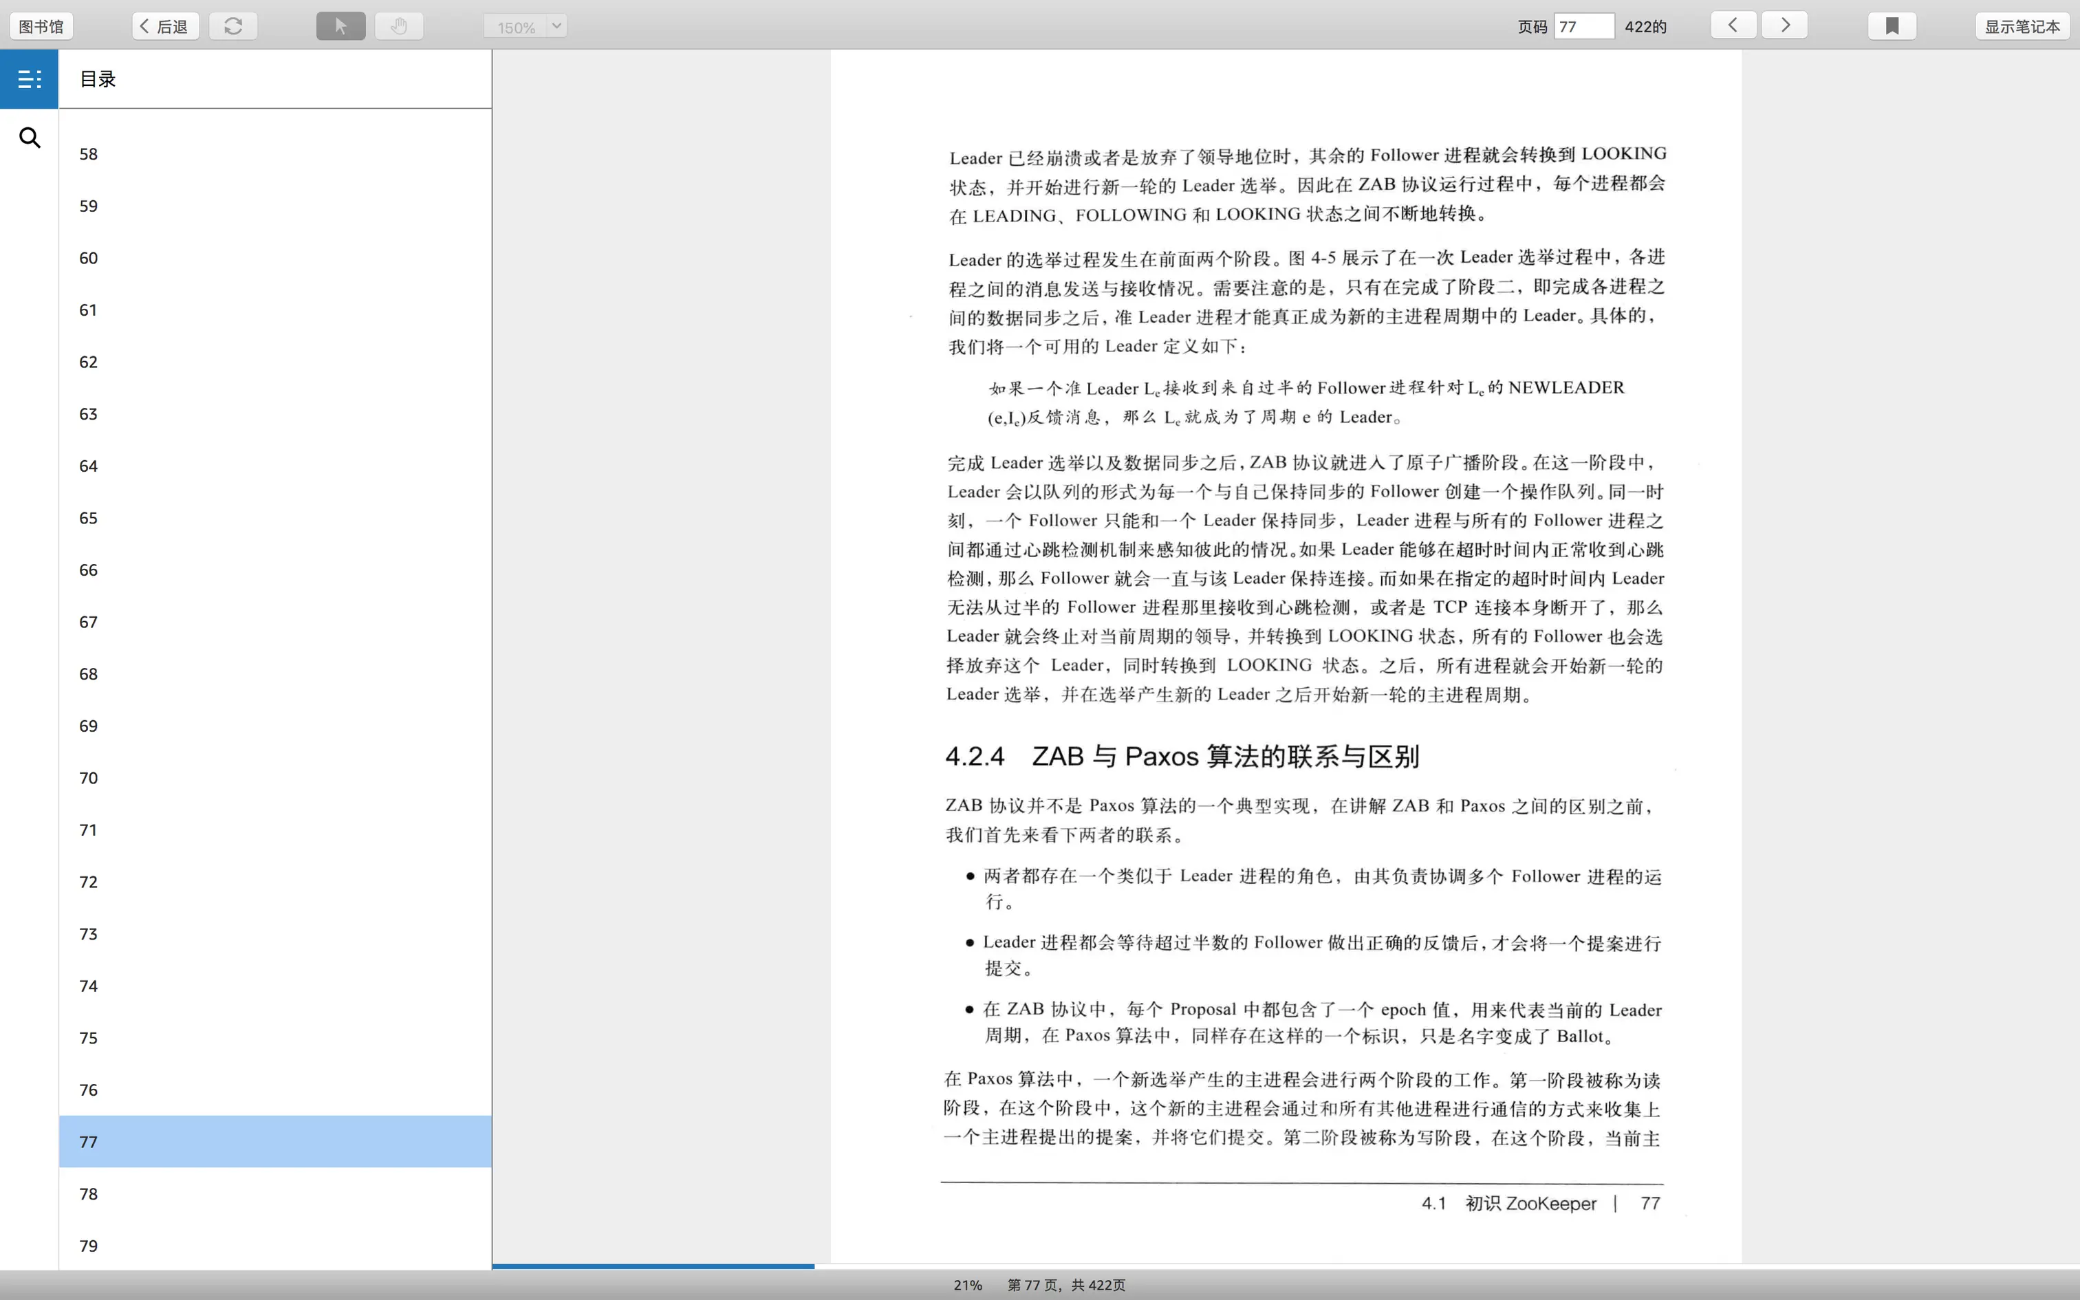Click the 图书馆 library button

point(41,26)
